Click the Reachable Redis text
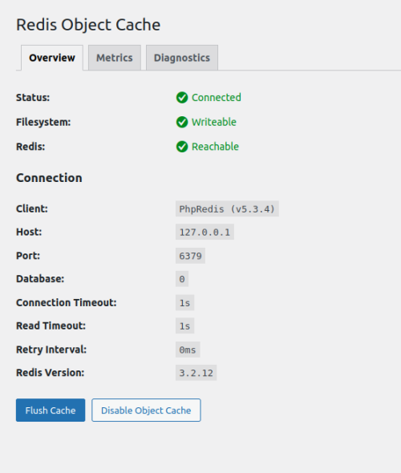 pyautogui.click(x=215, y=147)
